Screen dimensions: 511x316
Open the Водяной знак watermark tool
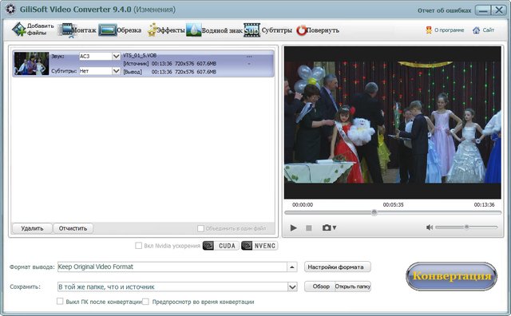214,30
